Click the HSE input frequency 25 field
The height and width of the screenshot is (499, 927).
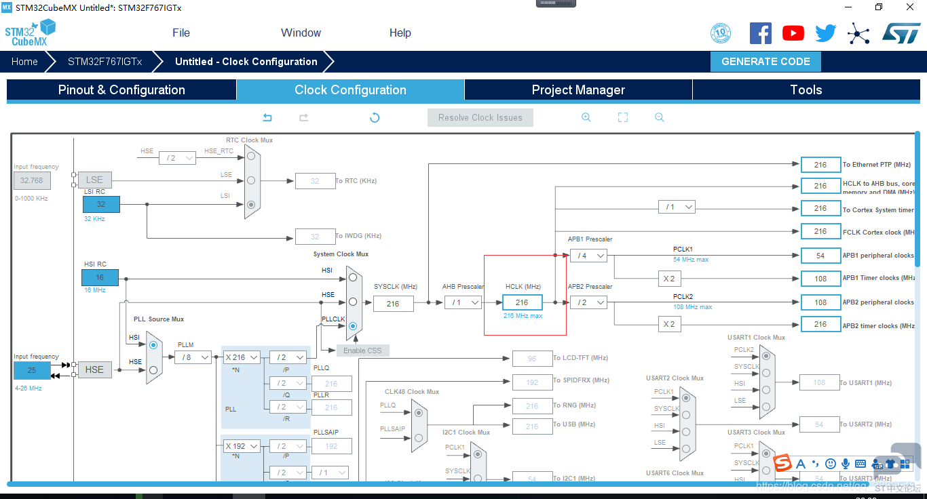click(32, 371)
